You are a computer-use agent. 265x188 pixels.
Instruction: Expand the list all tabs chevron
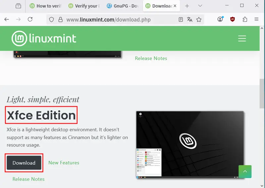pos(200,6)
